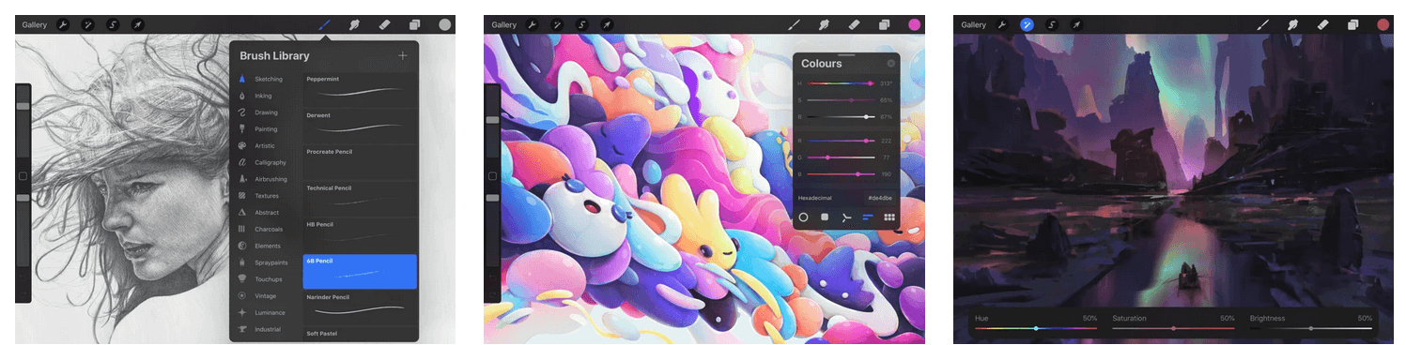Open the grey colour circle in left screenshot

tap(444, 24)
